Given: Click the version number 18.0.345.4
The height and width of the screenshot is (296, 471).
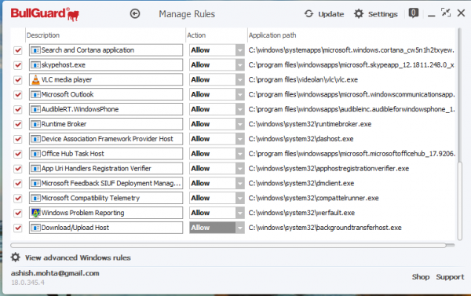Looking at the screenshot, I should 28,283.
